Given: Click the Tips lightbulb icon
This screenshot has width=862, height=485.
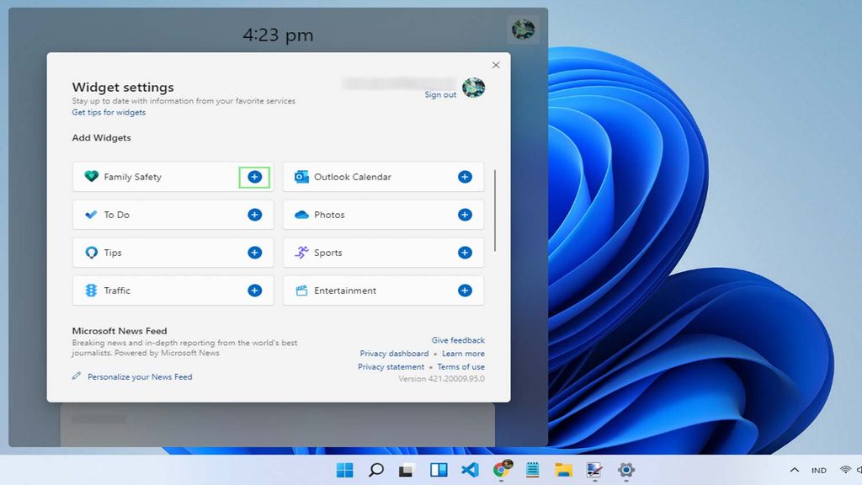Looking at the screenshot, I should [x=90, y=253].
